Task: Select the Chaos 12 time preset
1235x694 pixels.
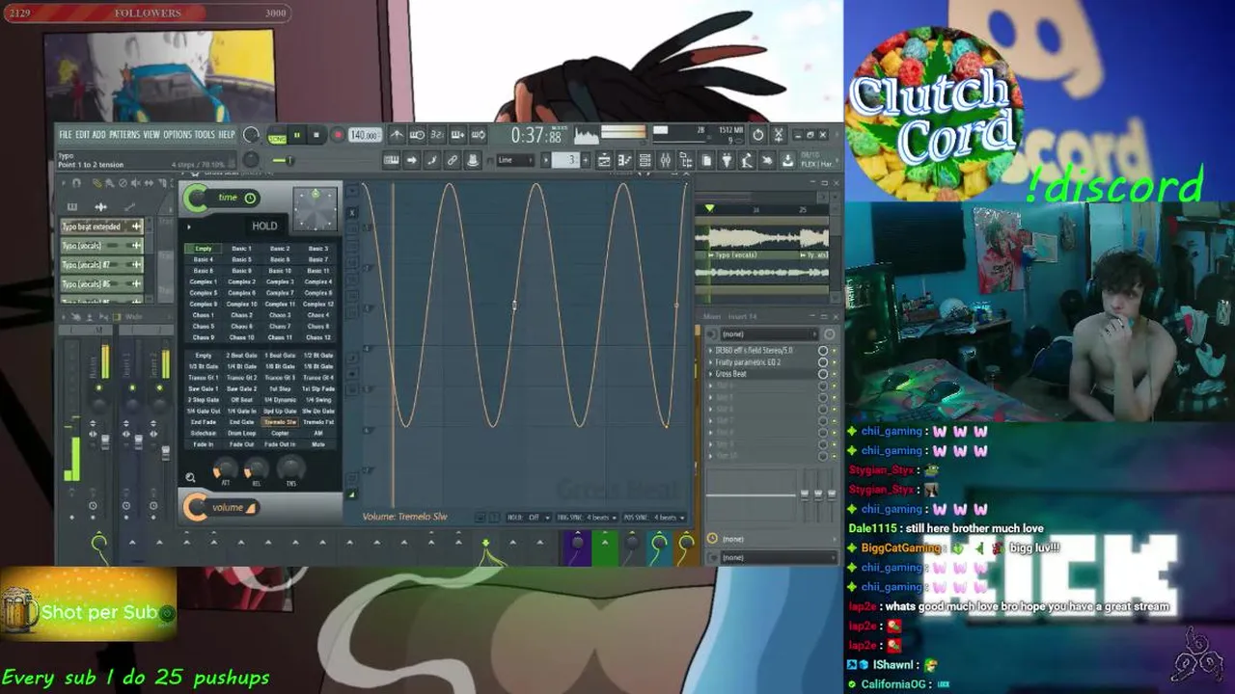Action: click(317, 337)
